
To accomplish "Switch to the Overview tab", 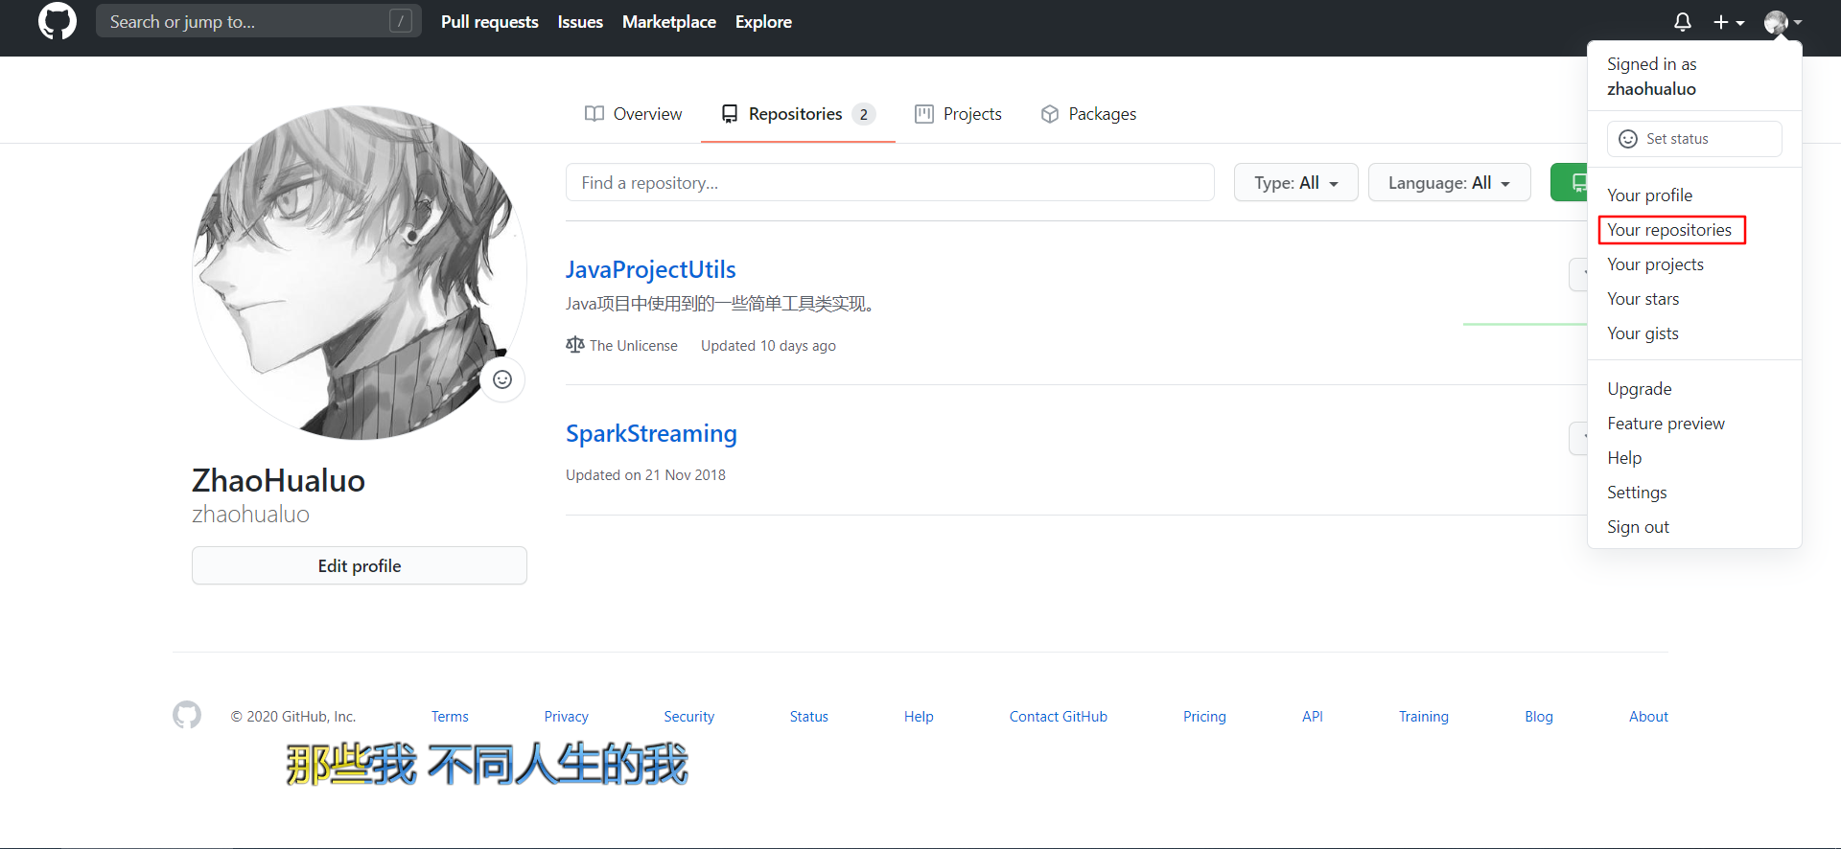I will 633,114.
